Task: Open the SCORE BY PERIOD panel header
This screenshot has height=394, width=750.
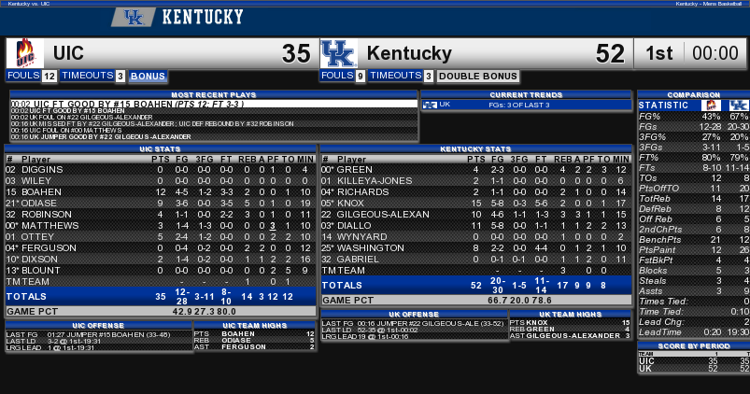Action: point(692,345)
